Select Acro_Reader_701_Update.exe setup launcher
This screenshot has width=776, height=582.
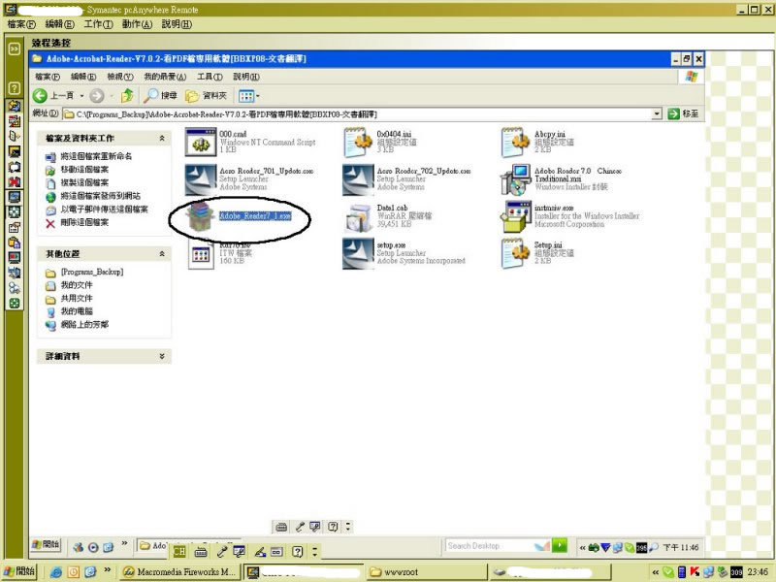(x=249, y=178)
